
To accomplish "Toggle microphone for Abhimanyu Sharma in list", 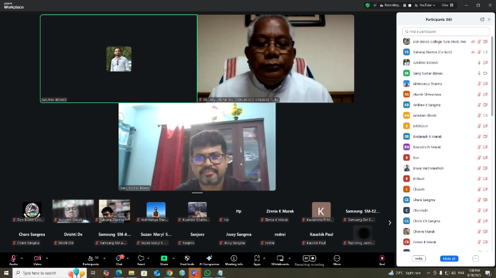I will pos(479,84).
